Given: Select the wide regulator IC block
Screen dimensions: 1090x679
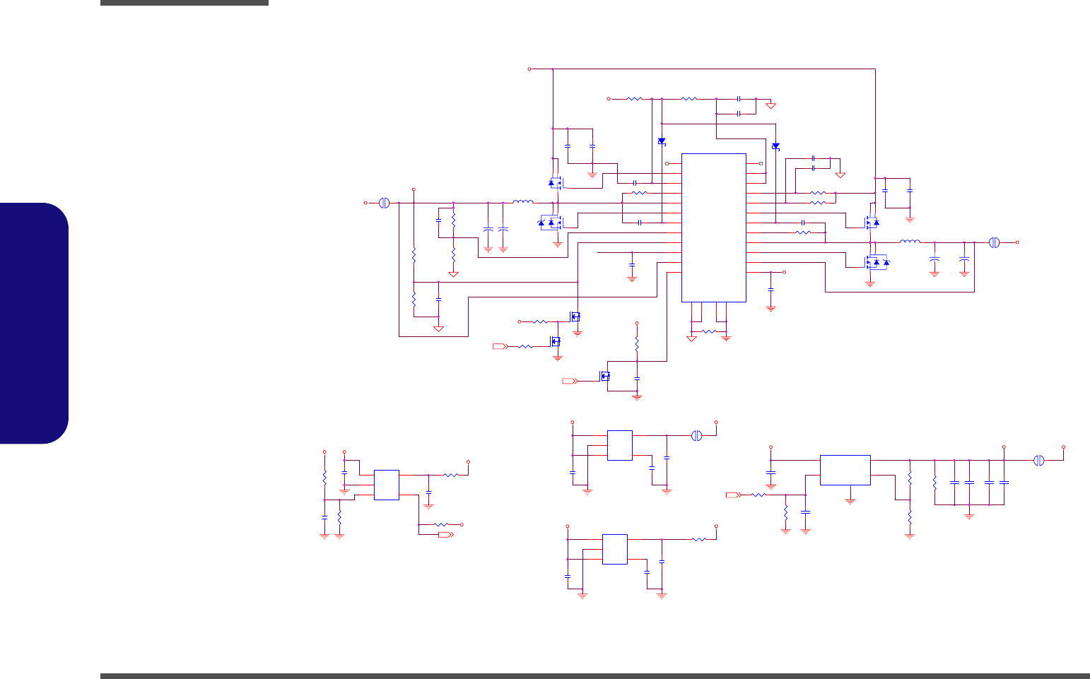Looking at the screenshot, I should [845, 470].
